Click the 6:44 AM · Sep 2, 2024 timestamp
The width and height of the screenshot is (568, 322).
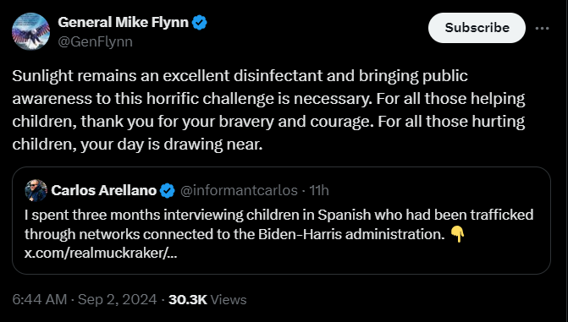coord(85,299)
